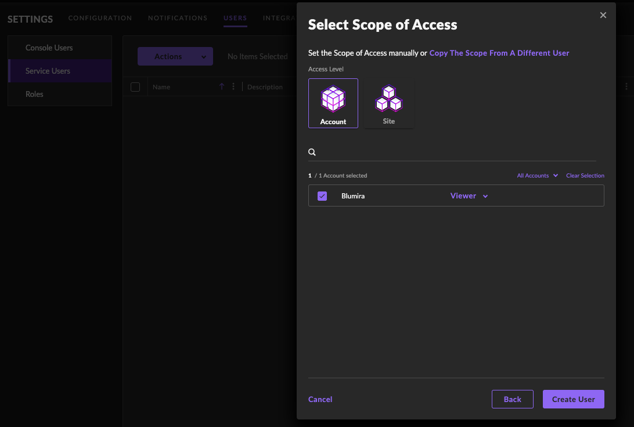Click the search magnifier icon
Screen dimensions: 634x427
tap(312, 153)
